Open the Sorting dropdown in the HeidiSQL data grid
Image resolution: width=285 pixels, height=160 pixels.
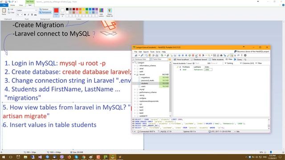tap(228, 63)
